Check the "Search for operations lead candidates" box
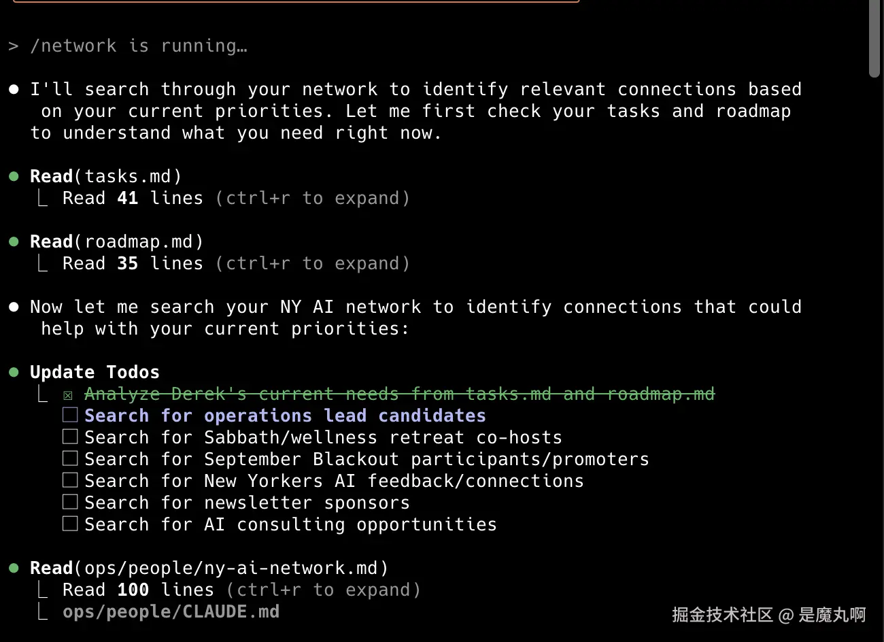This screenshot has height=642, width=884. tap(70, 415)
